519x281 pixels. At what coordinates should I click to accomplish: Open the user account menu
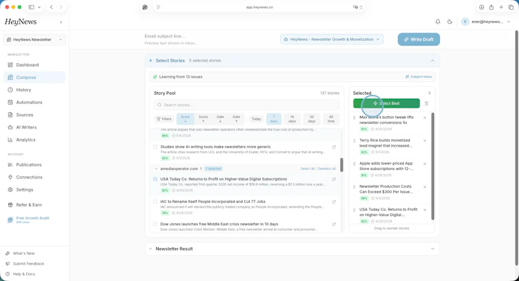click(x=486, y=21)
